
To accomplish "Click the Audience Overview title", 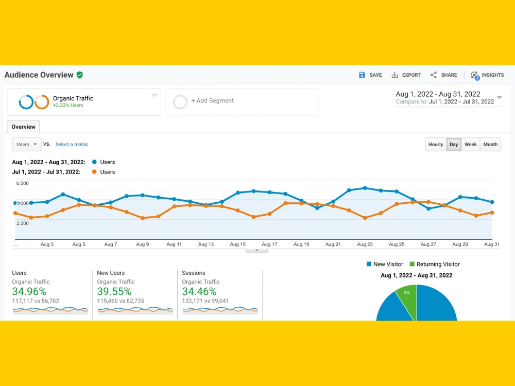I will [39, 75].
